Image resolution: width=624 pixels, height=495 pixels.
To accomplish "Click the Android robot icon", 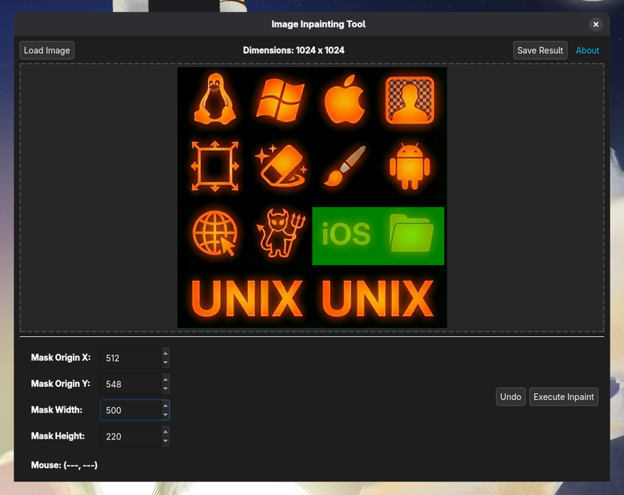I will point(410,166).
